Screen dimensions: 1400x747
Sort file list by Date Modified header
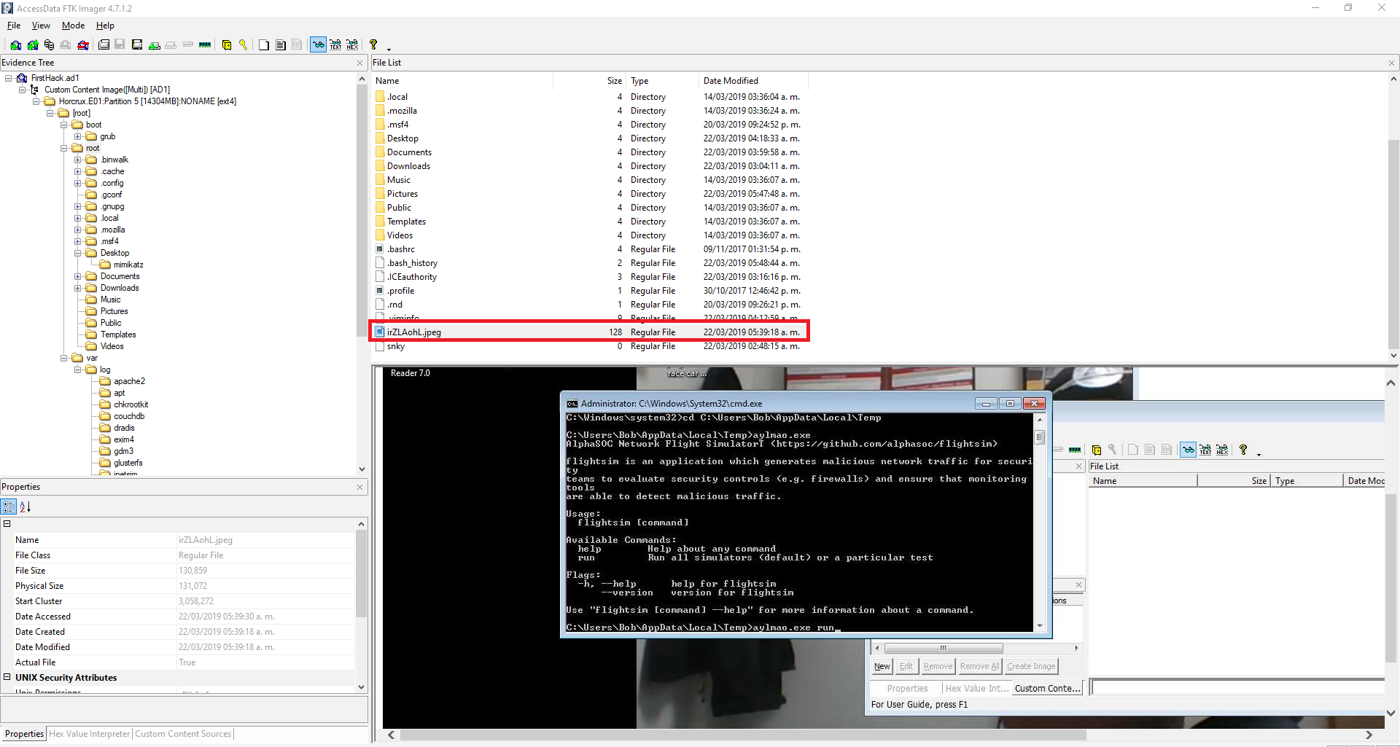pyautogui.click(x=731, y=81)
